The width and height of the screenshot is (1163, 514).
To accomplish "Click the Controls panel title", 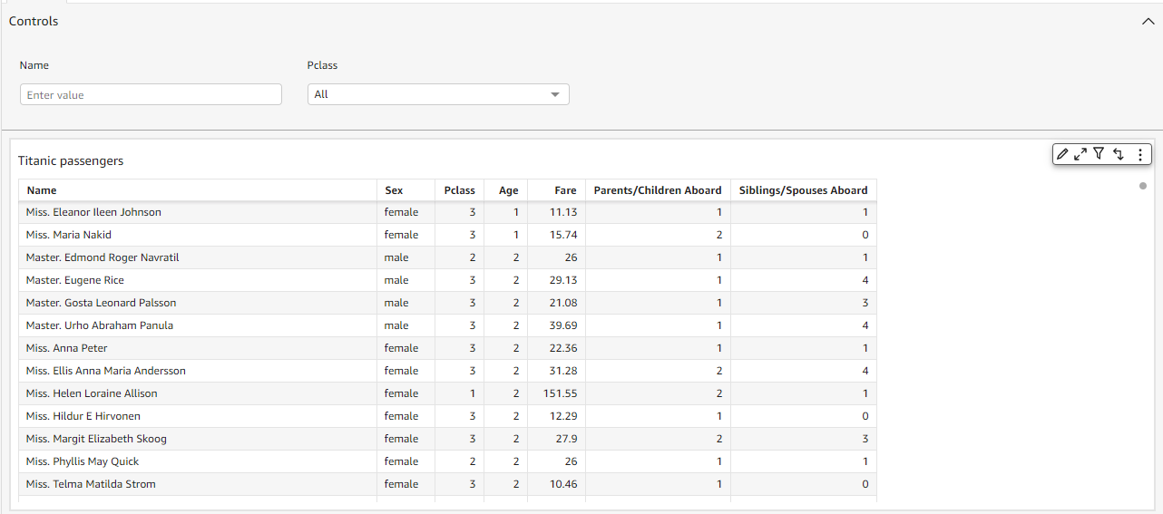I will [x=34, y=21].
